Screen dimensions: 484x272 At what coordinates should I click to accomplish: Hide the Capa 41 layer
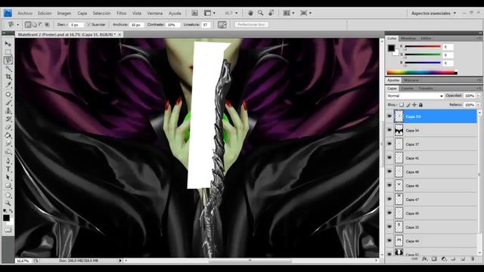pos(389,158)
